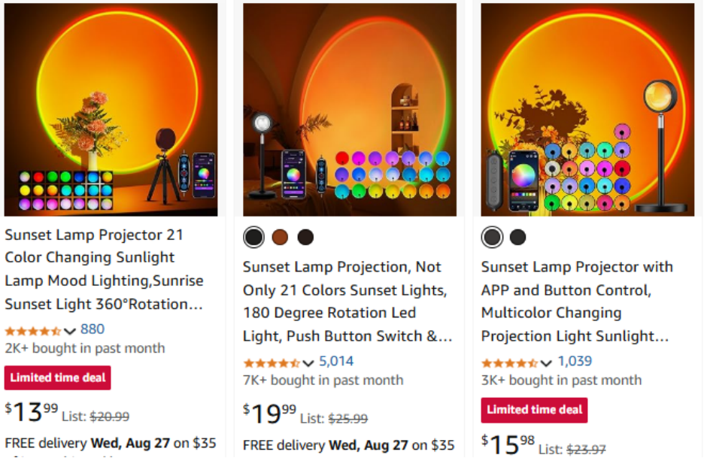Click the Limited time deal badge above $15.98
Viewport: 704px width, 458px height.
point(534,410)
